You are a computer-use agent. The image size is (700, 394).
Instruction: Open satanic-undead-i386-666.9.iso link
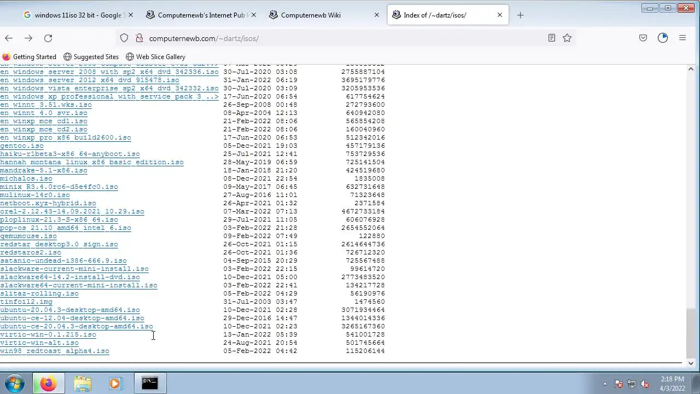[63, 260]
